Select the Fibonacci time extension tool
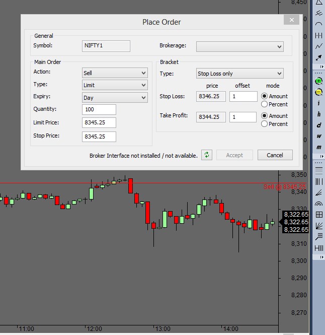Screen dimensions: 325x335 (x=319, y=248)
